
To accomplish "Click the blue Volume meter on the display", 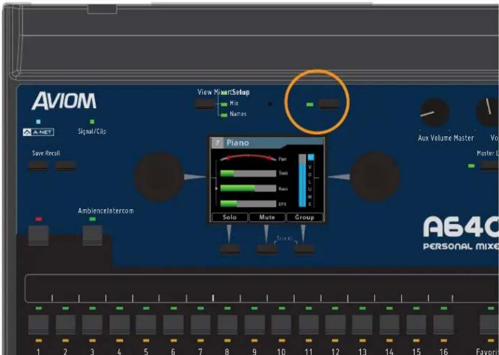I will (302, 180).
